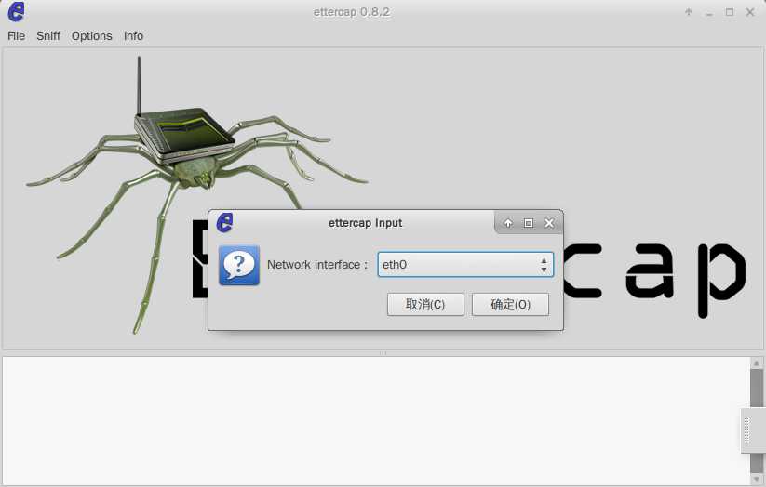This screenshot has width=766, height=487.
Task: Click the log pane scrollbar down arrow
Action: pos(757,480)
